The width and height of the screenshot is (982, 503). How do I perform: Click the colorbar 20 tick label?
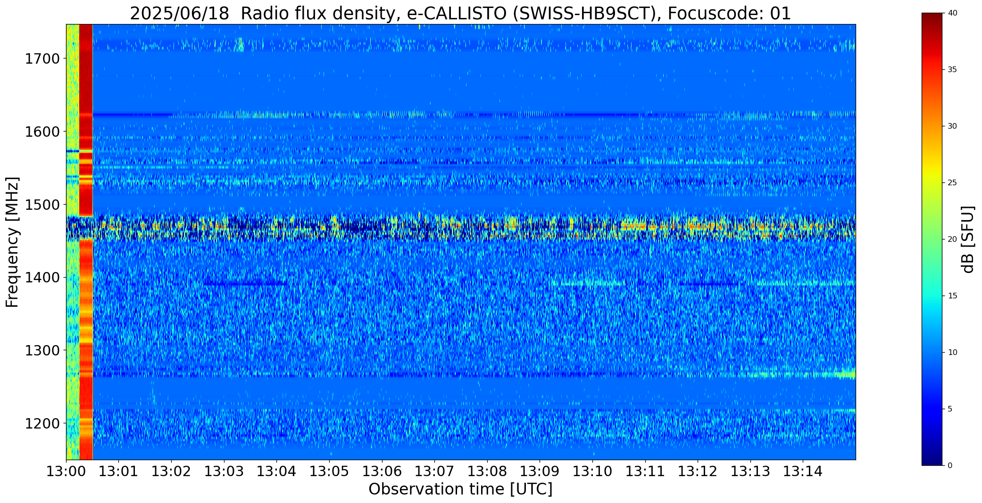click(x=952, y=239)
